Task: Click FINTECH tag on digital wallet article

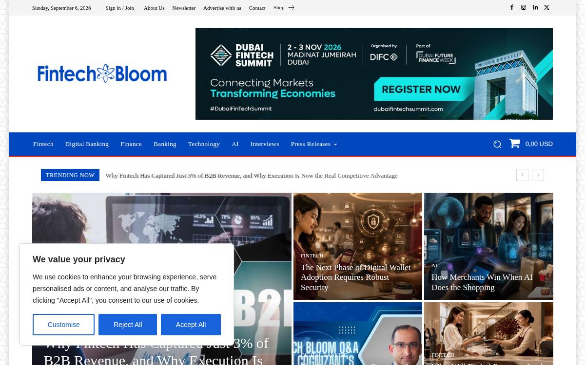Action: tap(312, 255)
